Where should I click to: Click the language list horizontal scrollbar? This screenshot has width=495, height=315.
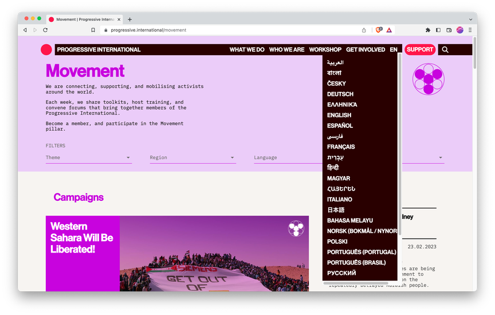click(x=355, y=283)
